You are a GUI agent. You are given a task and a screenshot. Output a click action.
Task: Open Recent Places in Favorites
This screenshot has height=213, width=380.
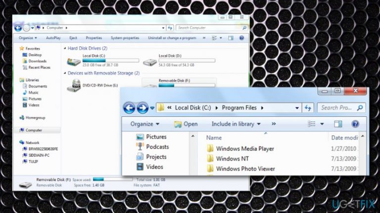(36, 68)
